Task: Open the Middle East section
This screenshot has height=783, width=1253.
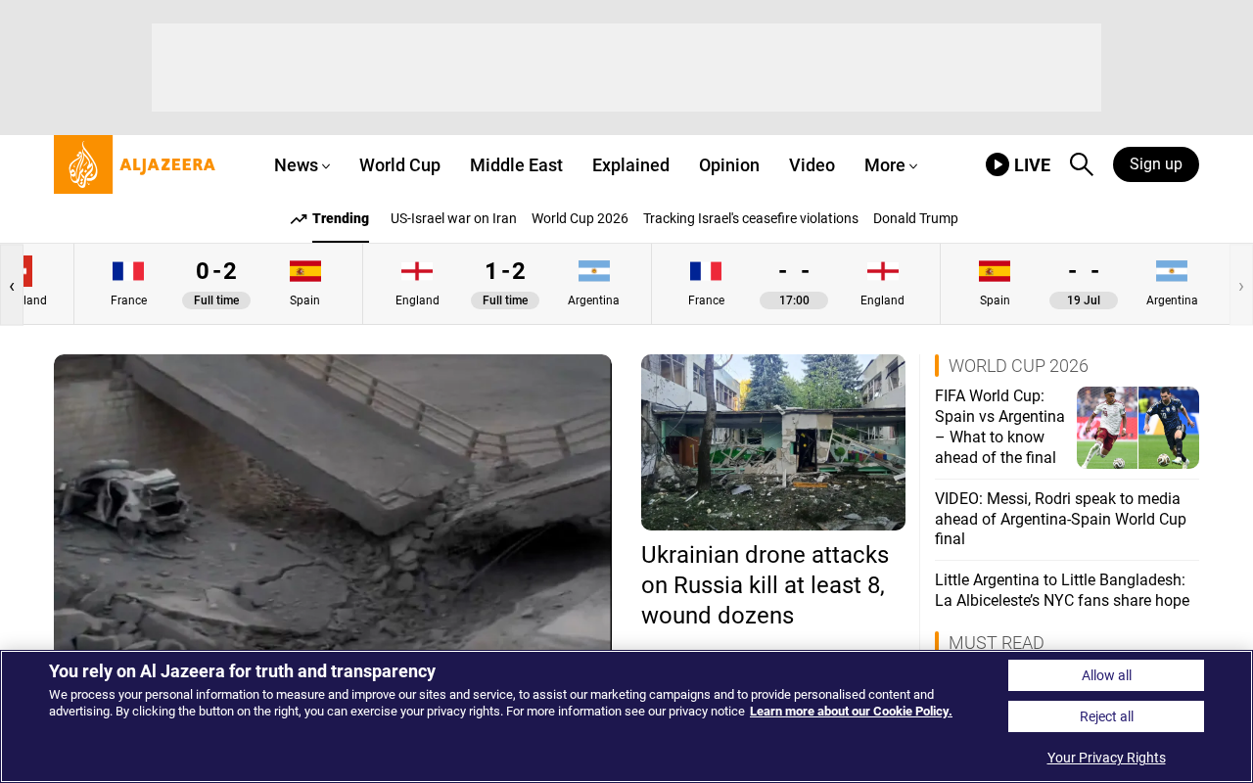Action: (516, 165)
